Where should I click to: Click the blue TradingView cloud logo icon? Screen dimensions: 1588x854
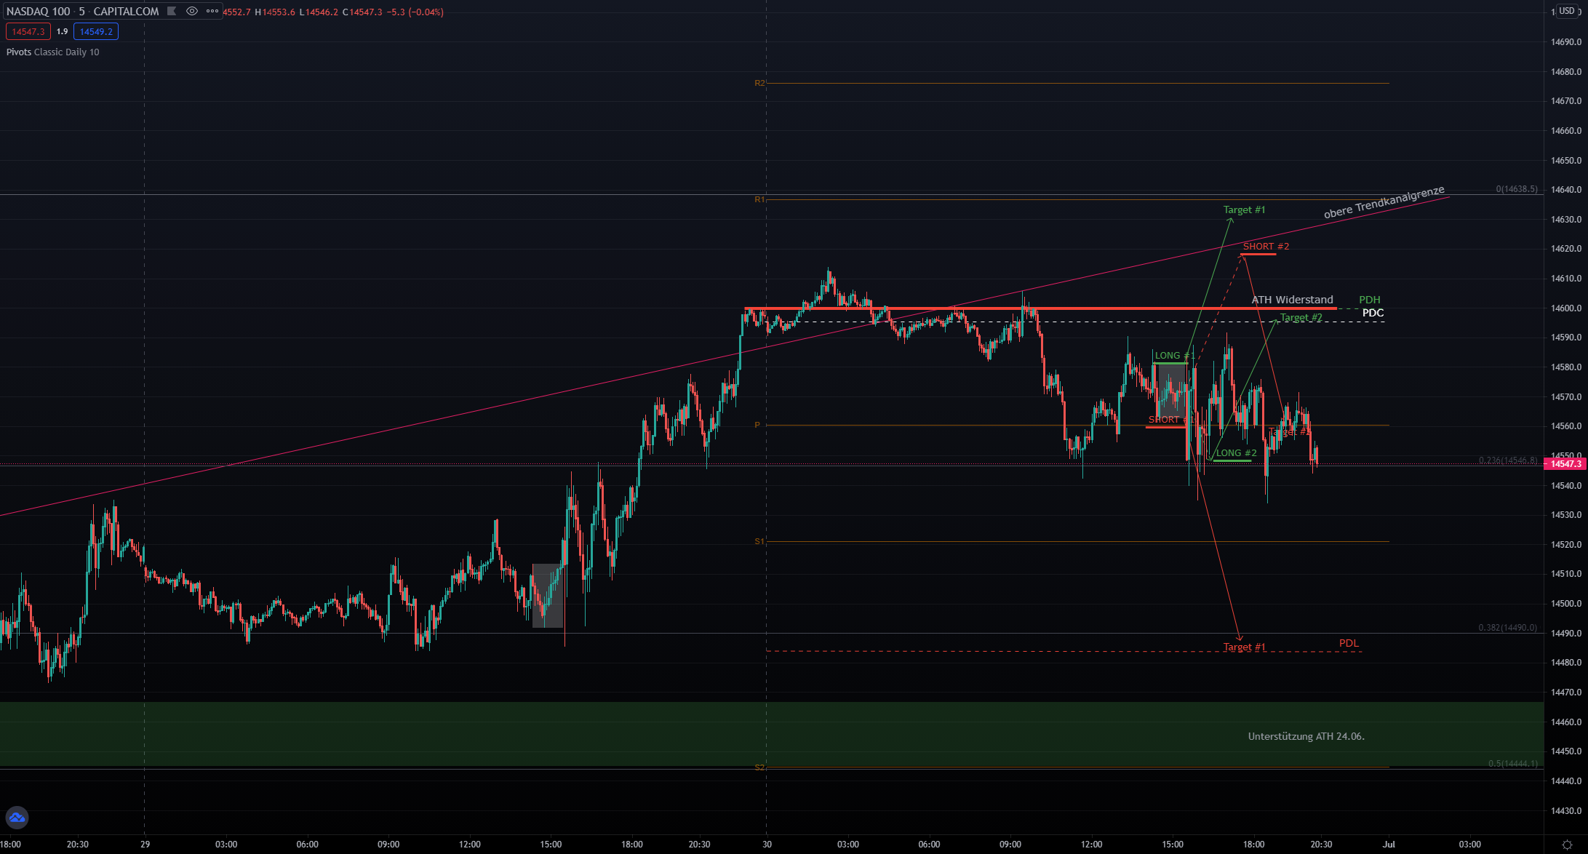coord(17,818)
